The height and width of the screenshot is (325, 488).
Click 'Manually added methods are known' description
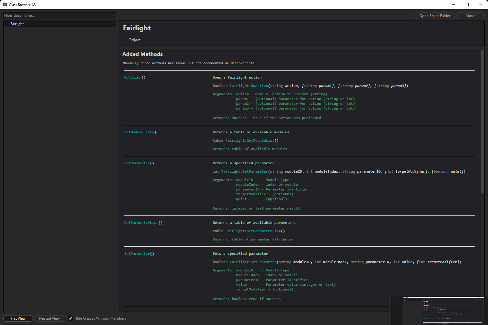coord(188,63)
